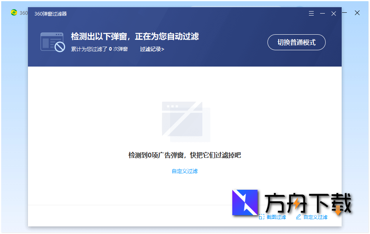Start screenshot filtering via 截图过滤
370x234 pixels.
tap(277, 216)
